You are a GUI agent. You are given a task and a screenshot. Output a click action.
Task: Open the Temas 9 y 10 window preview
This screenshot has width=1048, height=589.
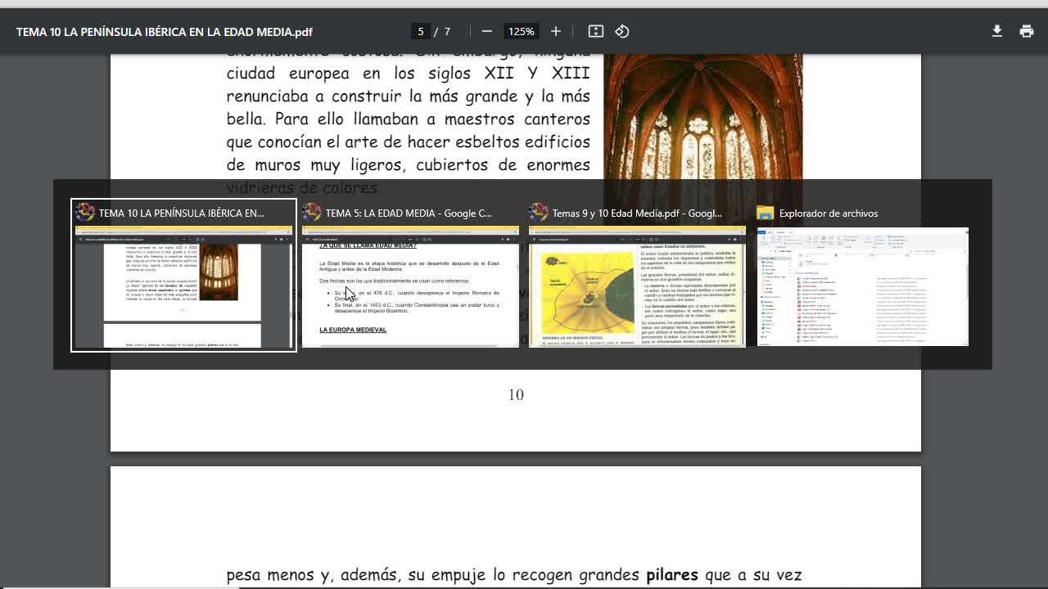pos(637,286)
